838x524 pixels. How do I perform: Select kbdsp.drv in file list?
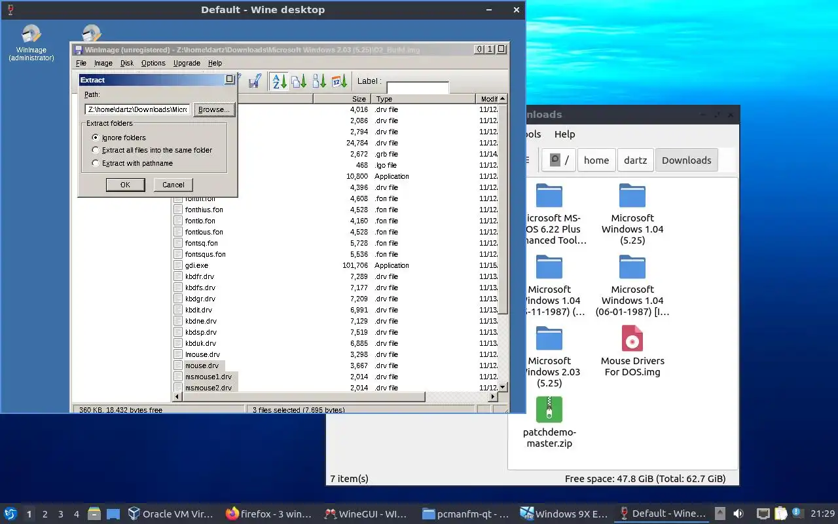coord(200,332)
